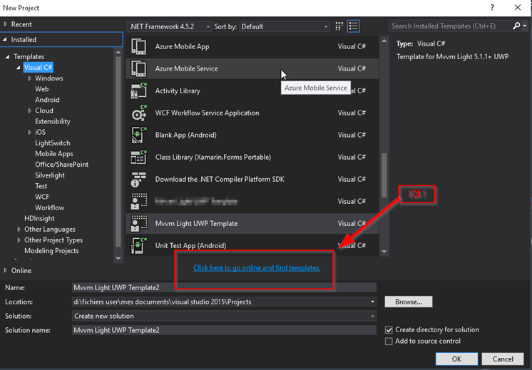Viewport: 532px width, 370px height.
Task: Select the Silverlight category
Action: click(x=49, y=175)
